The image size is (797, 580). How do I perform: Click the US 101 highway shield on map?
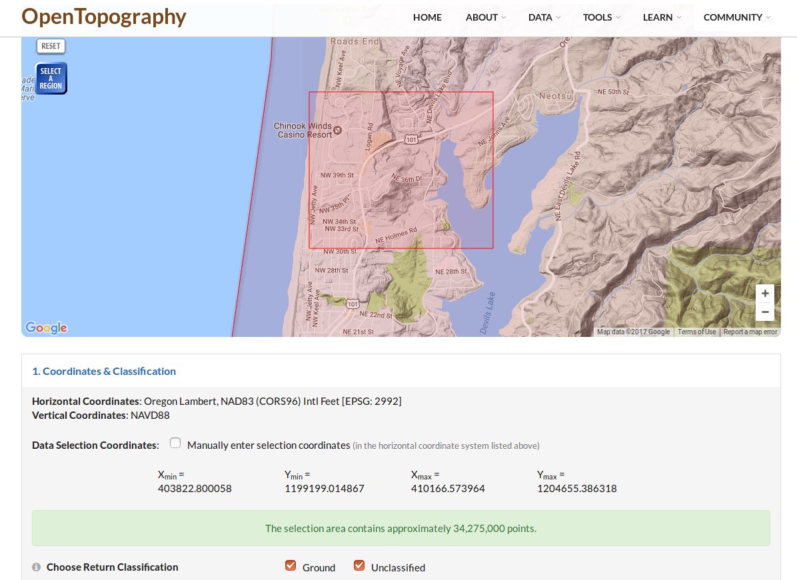[411, 140]
